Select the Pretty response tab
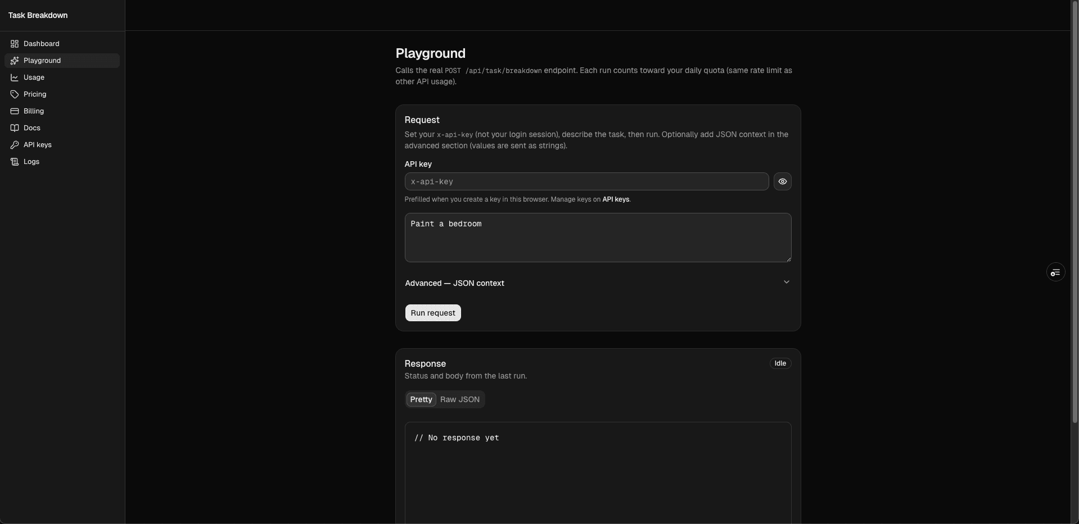1079x524 pixels. [421, 400]
